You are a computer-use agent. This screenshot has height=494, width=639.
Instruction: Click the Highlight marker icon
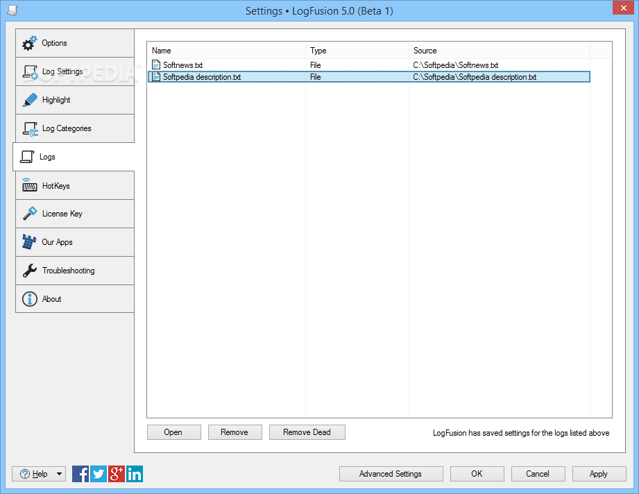point(30,101)
